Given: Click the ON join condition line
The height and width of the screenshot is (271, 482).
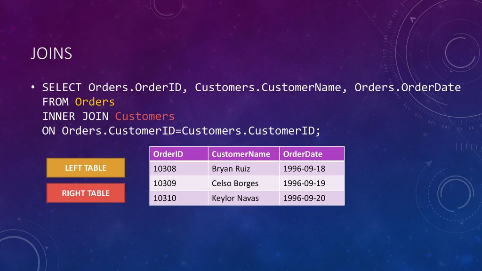Looking at the screenshot, I should tap(181, 131).
